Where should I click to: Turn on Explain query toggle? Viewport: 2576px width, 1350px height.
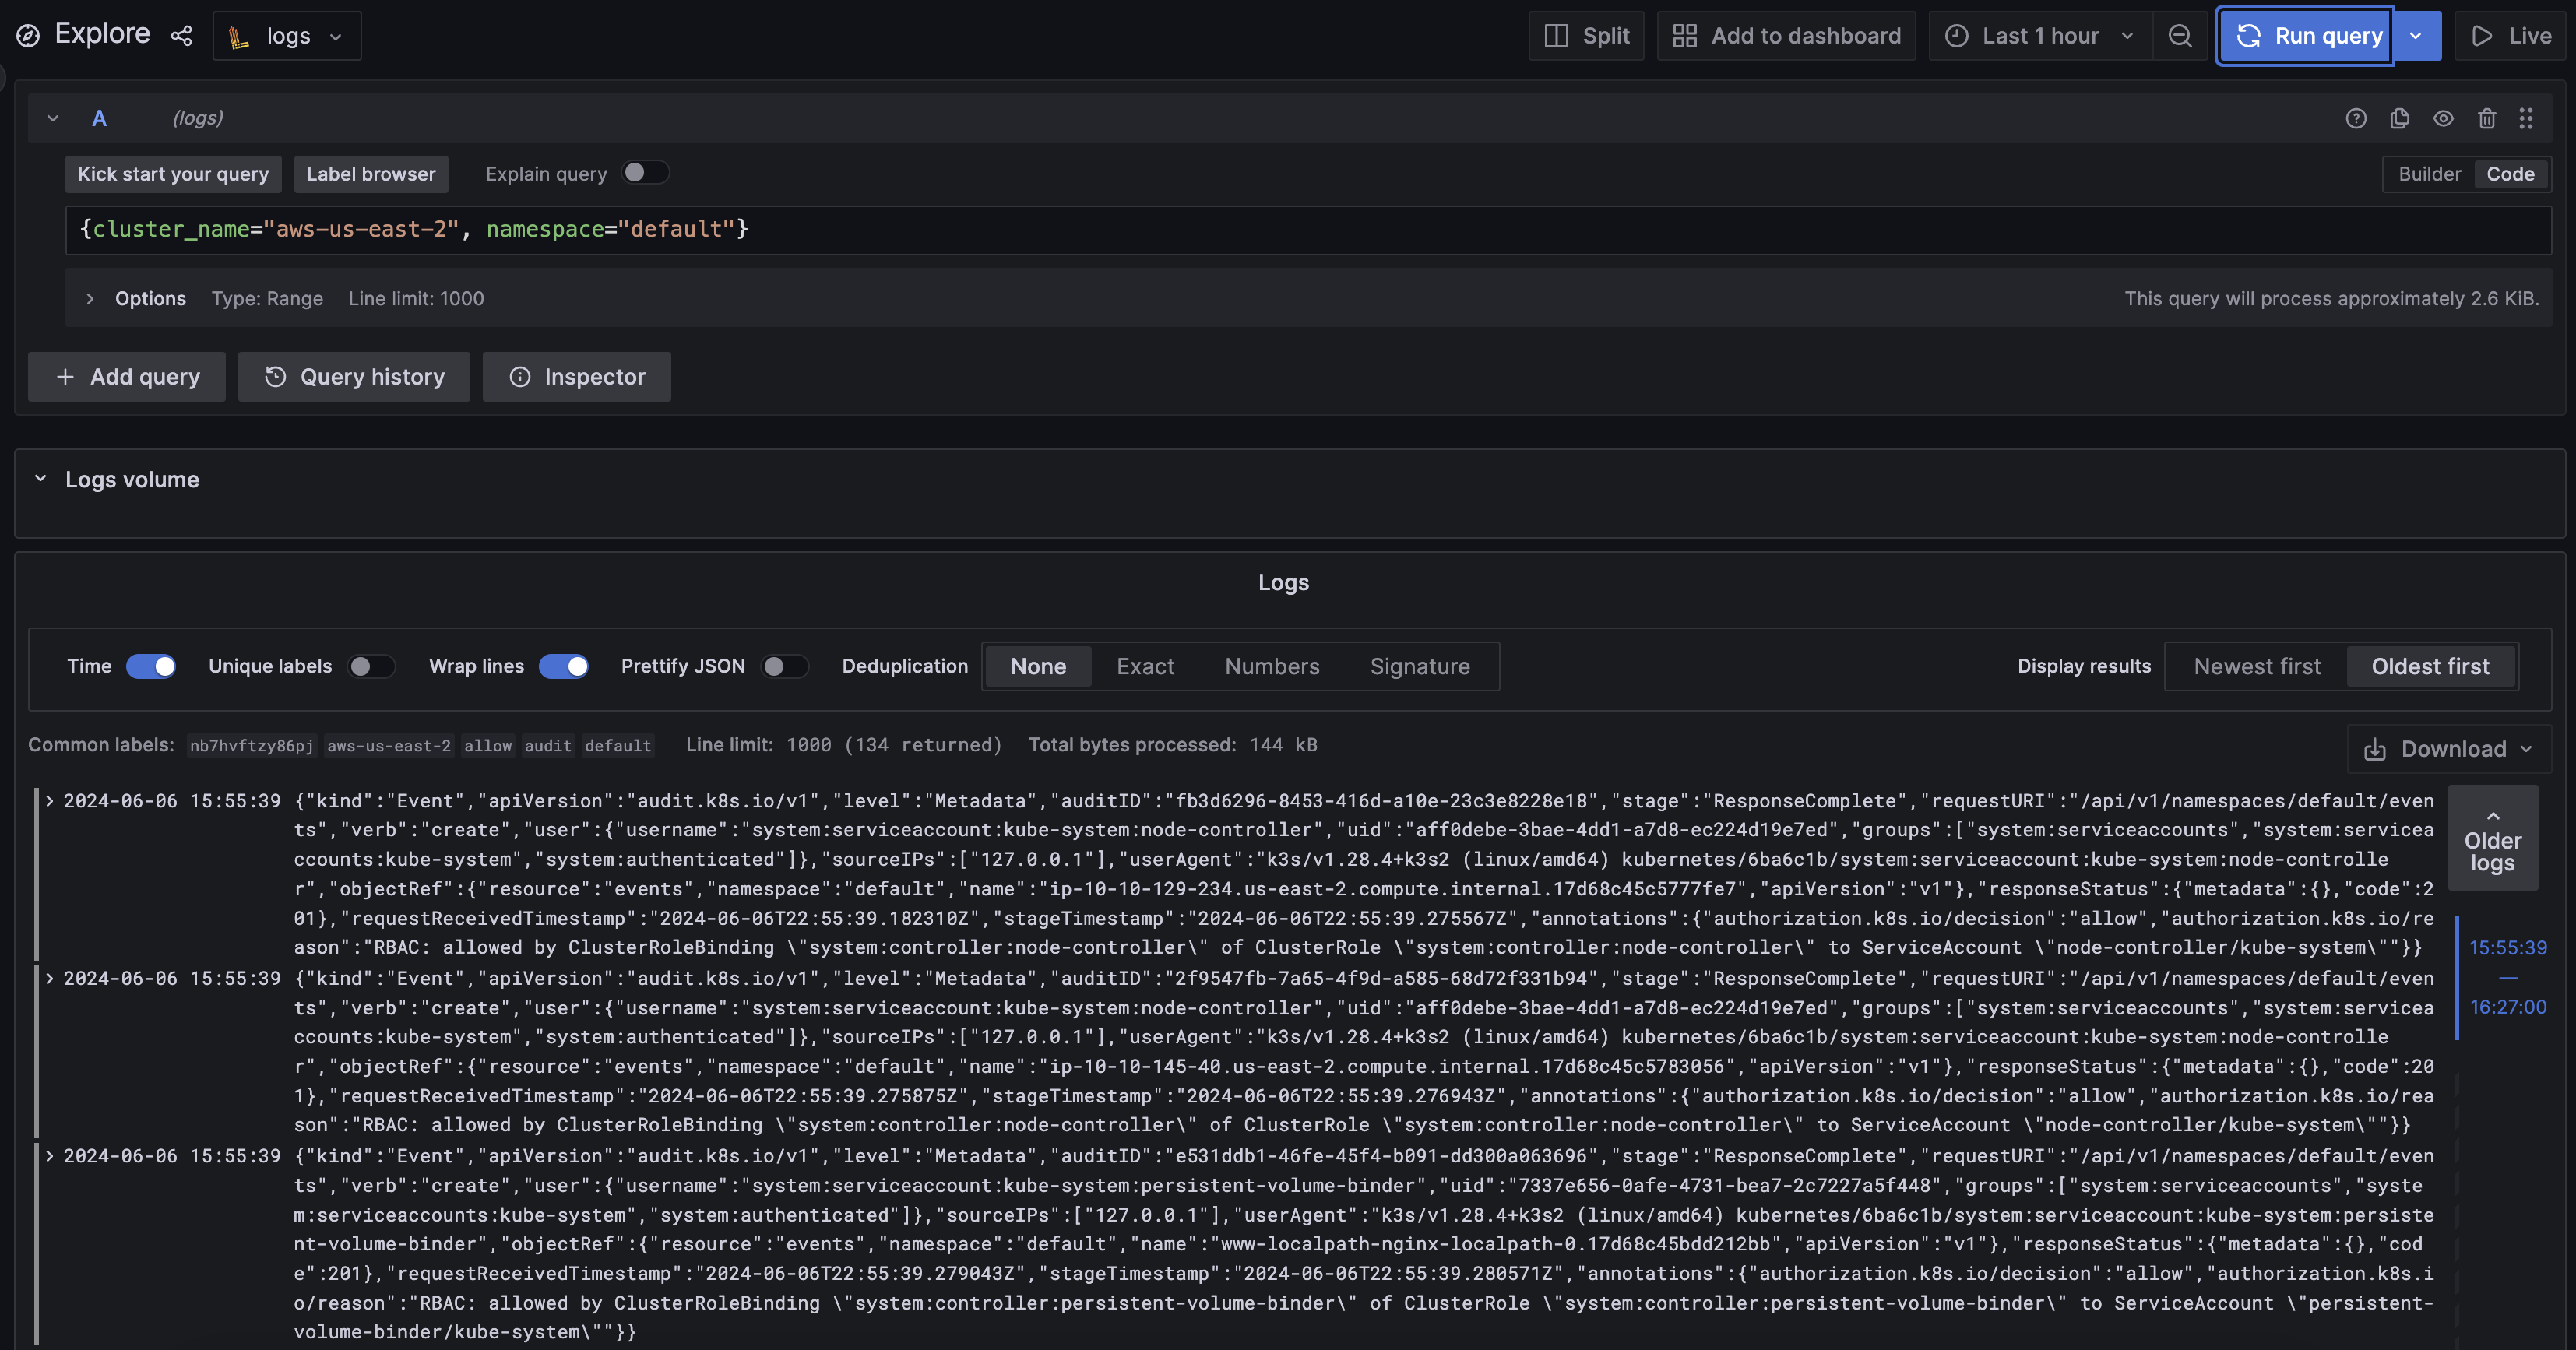coord(645,173)
